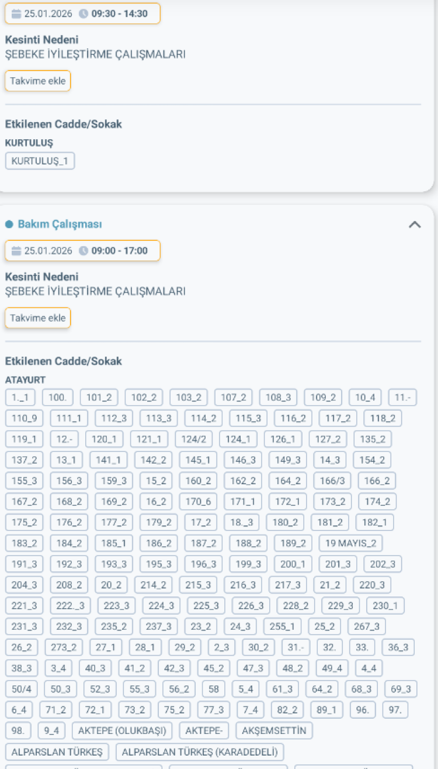
Task: Collapse the Bakım Çalışması outage card
Action: click(415, 225)
